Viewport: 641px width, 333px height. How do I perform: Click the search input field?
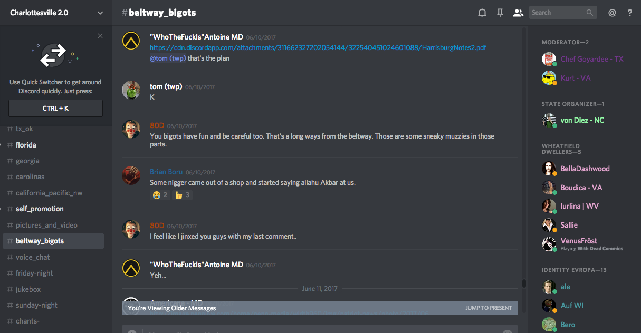tap(557, 13)
